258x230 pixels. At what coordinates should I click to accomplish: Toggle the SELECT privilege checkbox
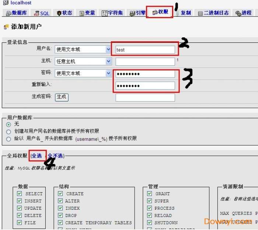20,193
